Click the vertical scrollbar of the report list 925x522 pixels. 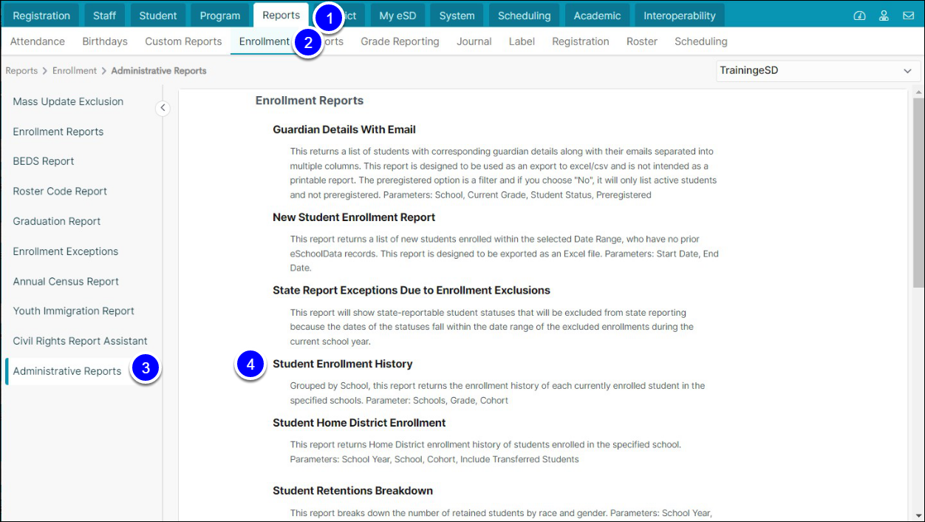[x=918, y=192]
